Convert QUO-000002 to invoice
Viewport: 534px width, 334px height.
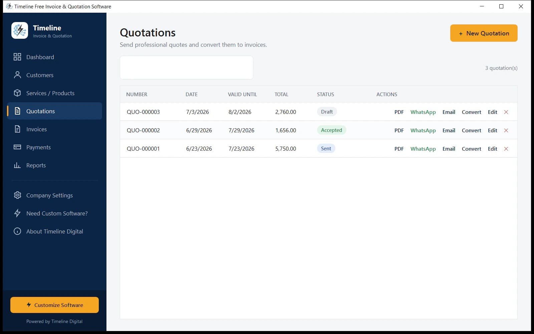(x=471, y=130)
